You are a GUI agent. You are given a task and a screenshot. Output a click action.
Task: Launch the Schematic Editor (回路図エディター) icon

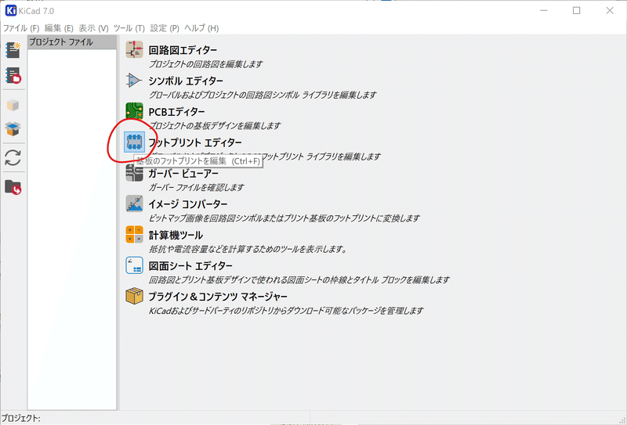134,50
